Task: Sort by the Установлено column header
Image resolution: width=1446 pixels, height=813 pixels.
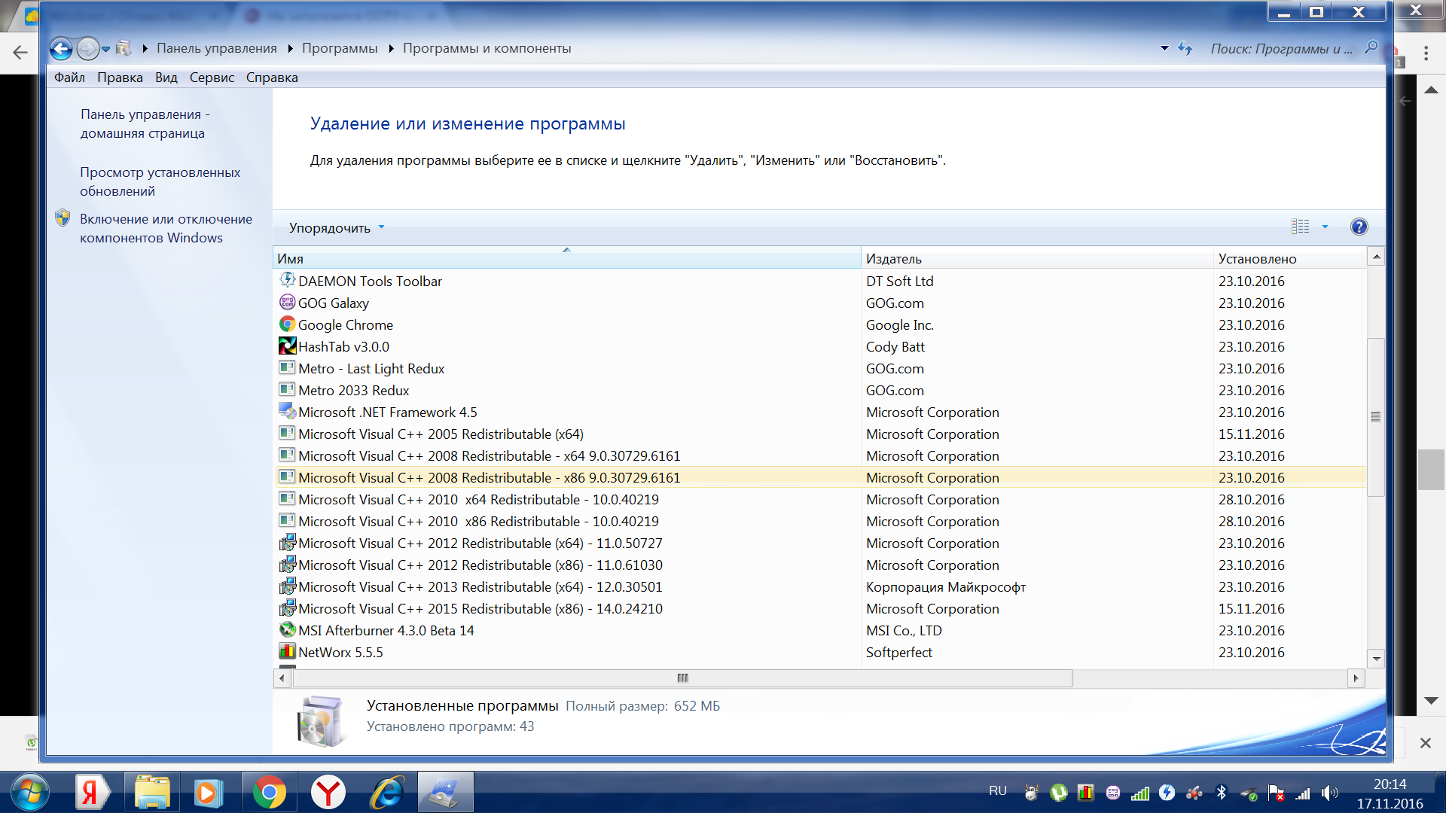Action: point(1289,258)
